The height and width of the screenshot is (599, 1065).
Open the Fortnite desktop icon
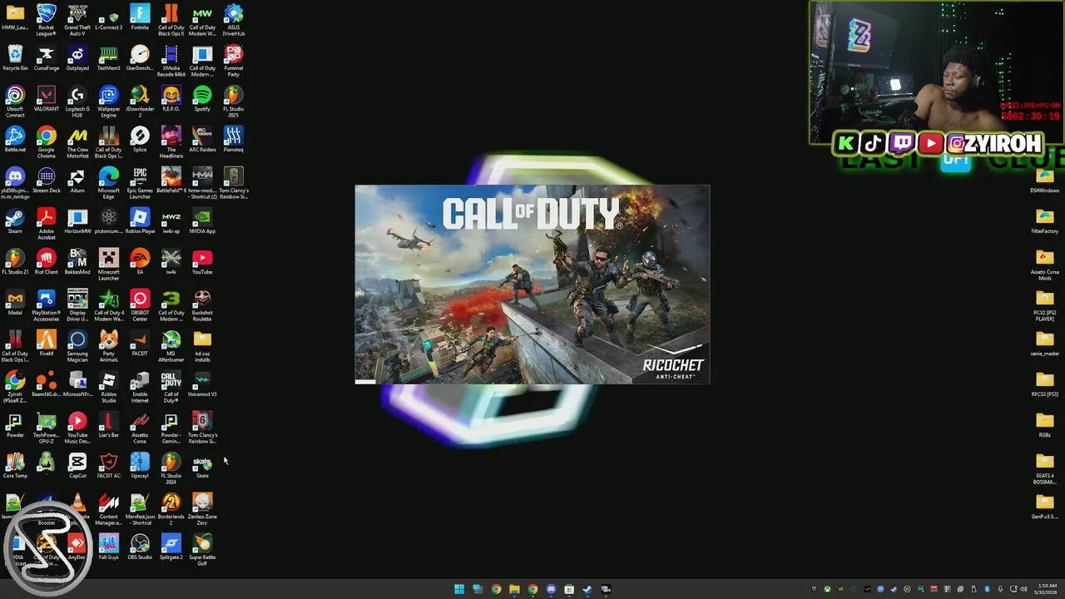click(x=140, y=17)
